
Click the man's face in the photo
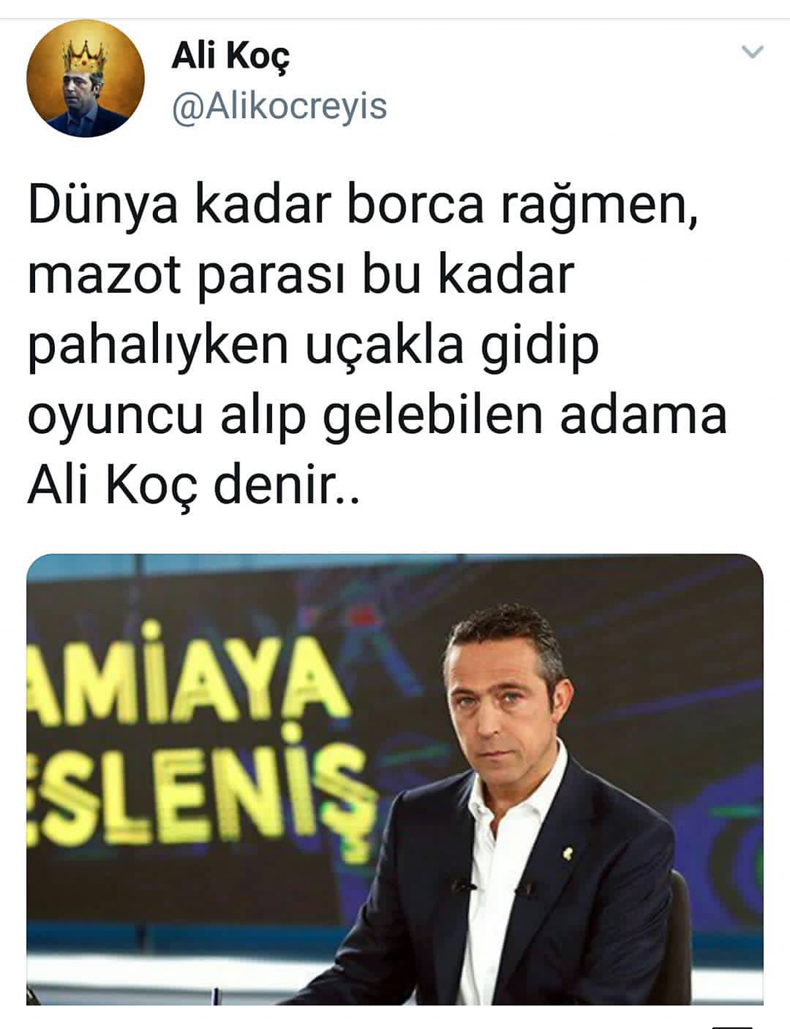point(503,700)
